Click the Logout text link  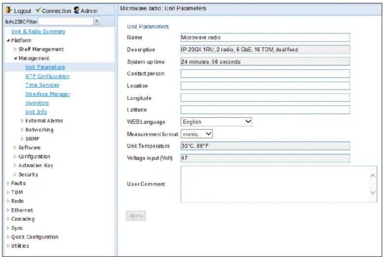pyautogui.click(x=22, y=11)
